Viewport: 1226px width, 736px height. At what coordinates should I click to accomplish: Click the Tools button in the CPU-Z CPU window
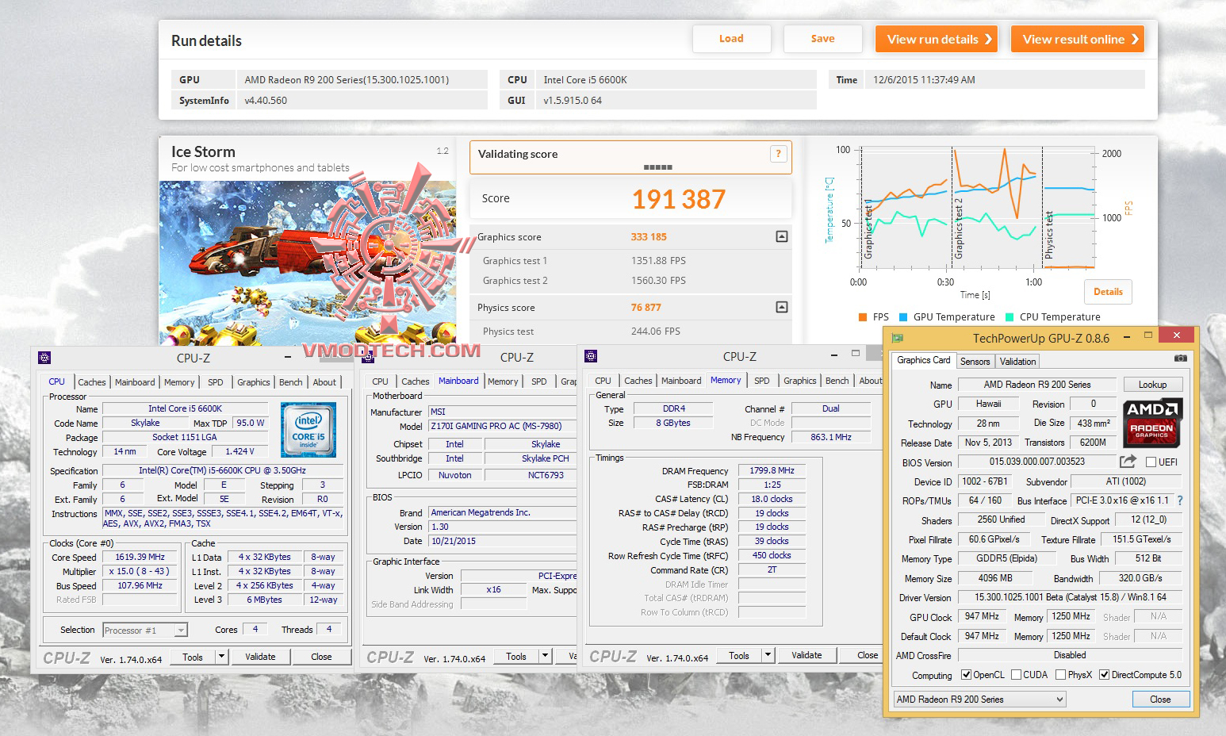[x=193, y=657]
